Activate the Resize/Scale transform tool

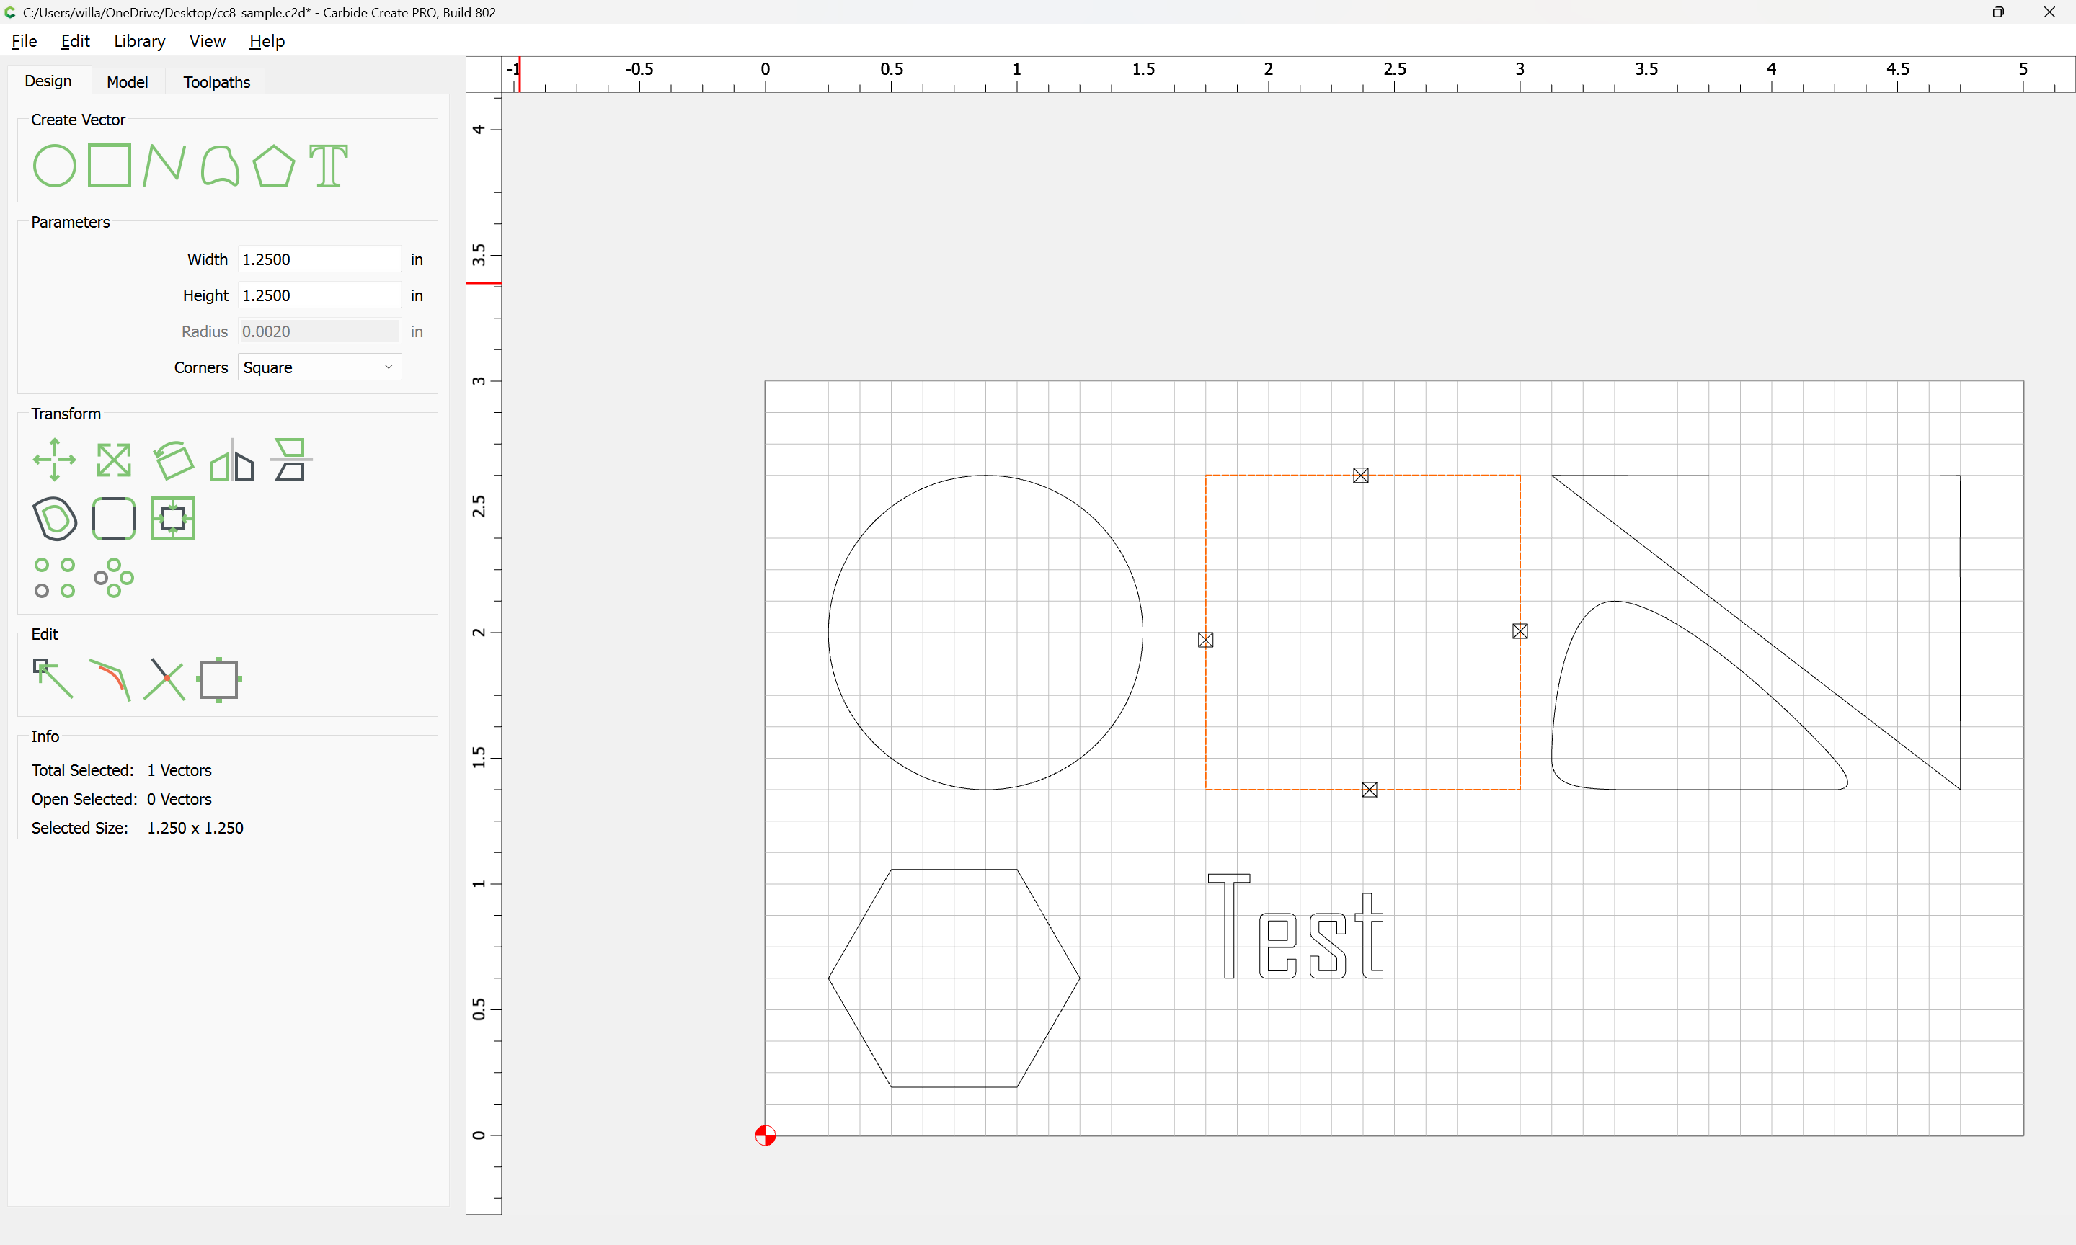pyautogui.click(x=114, y=460)
